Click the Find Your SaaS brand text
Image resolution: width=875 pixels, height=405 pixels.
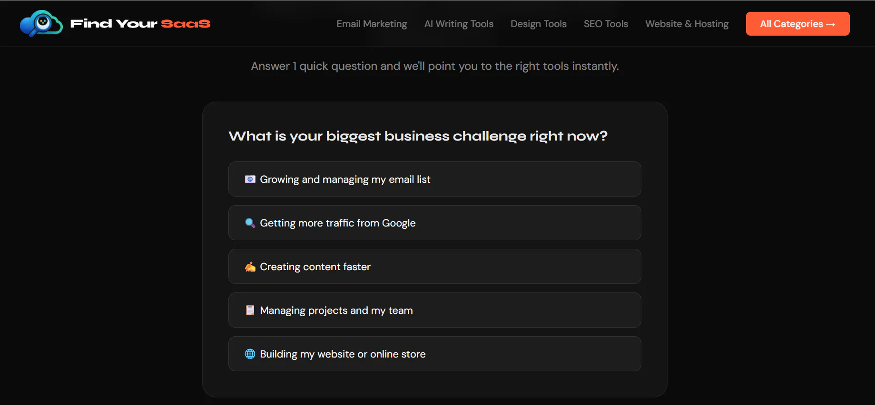[140, 24]
